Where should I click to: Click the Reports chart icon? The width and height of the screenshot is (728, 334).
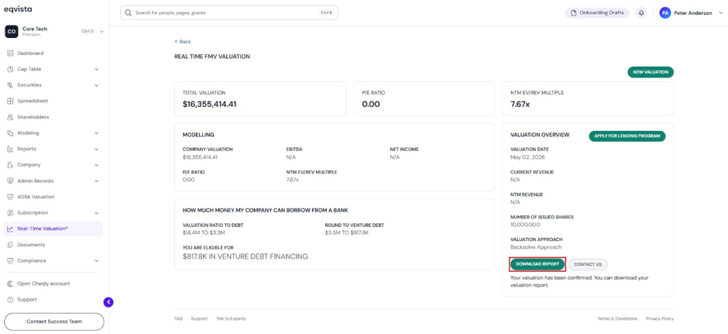click(x=10, y=149)
